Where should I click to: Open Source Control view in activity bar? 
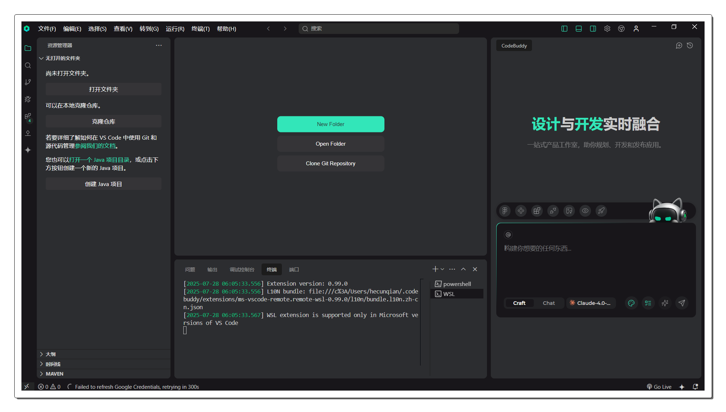(28, 82)
